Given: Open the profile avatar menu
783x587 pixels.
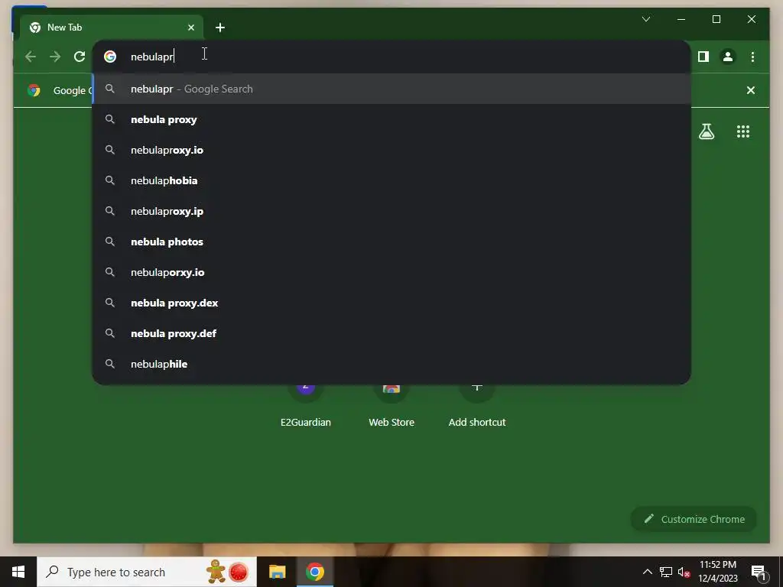Looking at the screenshot, I should tap(728, 57).
